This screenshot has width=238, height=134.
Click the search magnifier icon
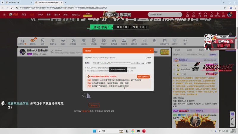[179, 15]
